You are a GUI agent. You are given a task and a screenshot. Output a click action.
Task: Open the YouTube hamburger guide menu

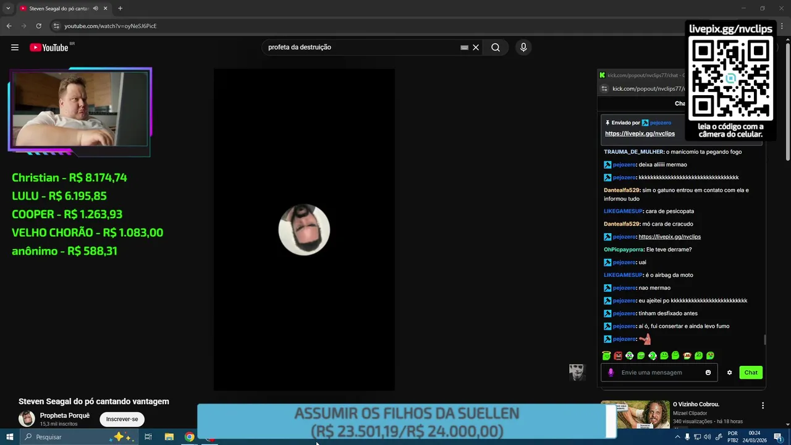point(15,48)
